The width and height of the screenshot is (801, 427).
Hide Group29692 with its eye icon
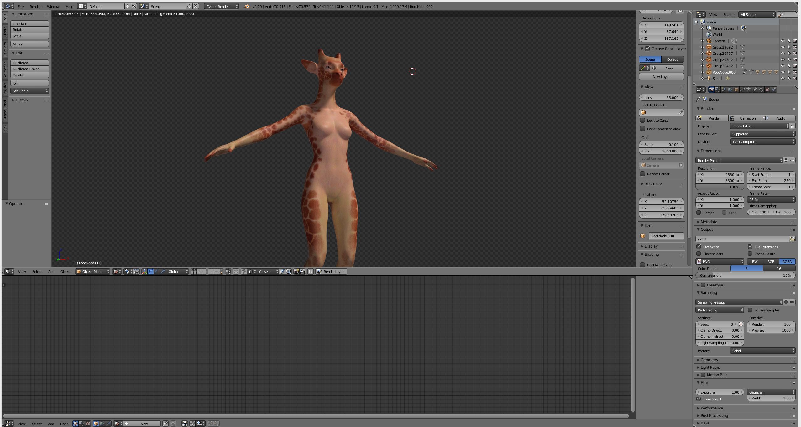pyautogui.click(x=783, y=47)
